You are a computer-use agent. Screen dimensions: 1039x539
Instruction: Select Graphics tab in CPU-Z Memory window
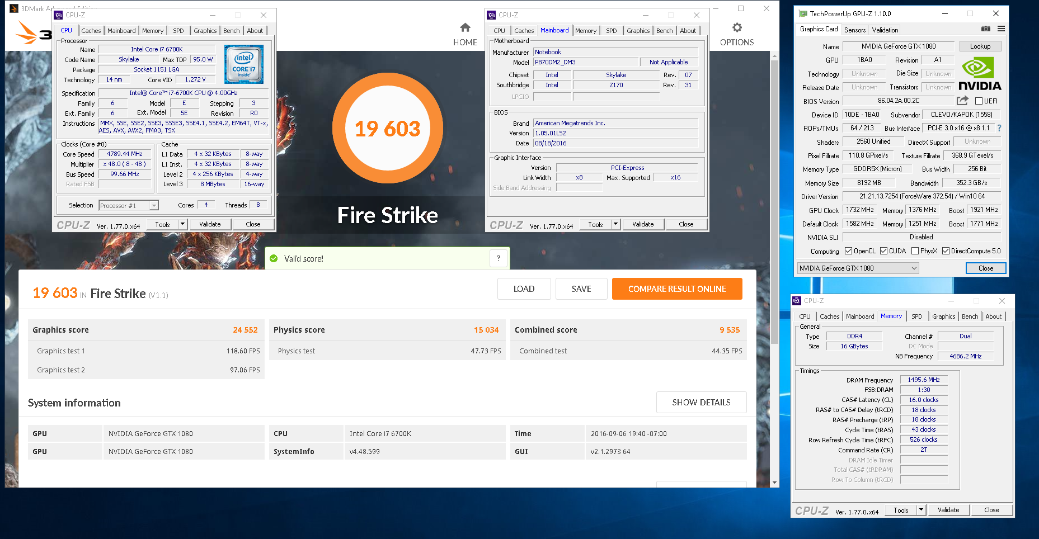[x=943, y=316]
